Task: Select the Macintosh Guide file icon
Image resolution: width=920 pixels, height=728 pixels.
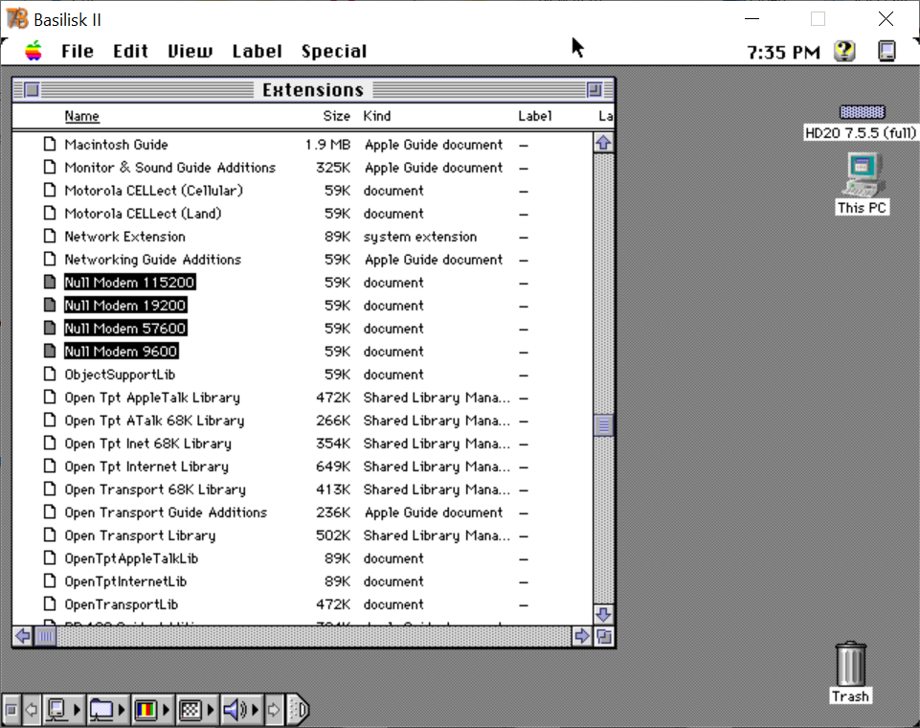Action: 50,144
